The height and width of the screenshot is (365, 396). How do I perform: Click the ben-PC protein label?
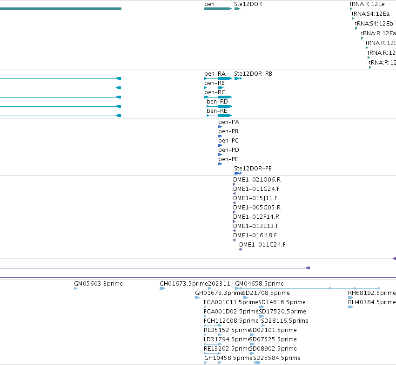[228, 141]
